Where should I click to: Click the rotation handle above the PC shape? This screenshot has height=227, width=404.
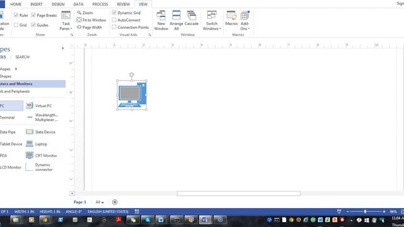click(132, 74)
